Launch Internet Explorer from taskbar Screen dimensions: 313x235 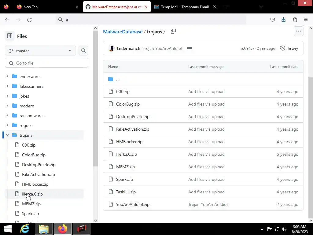pos(25,229)
